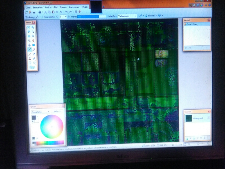This screenshot has width=225, height=169.
Task: Toggle Layers window via top-right icon
Action: pos(198,5)
